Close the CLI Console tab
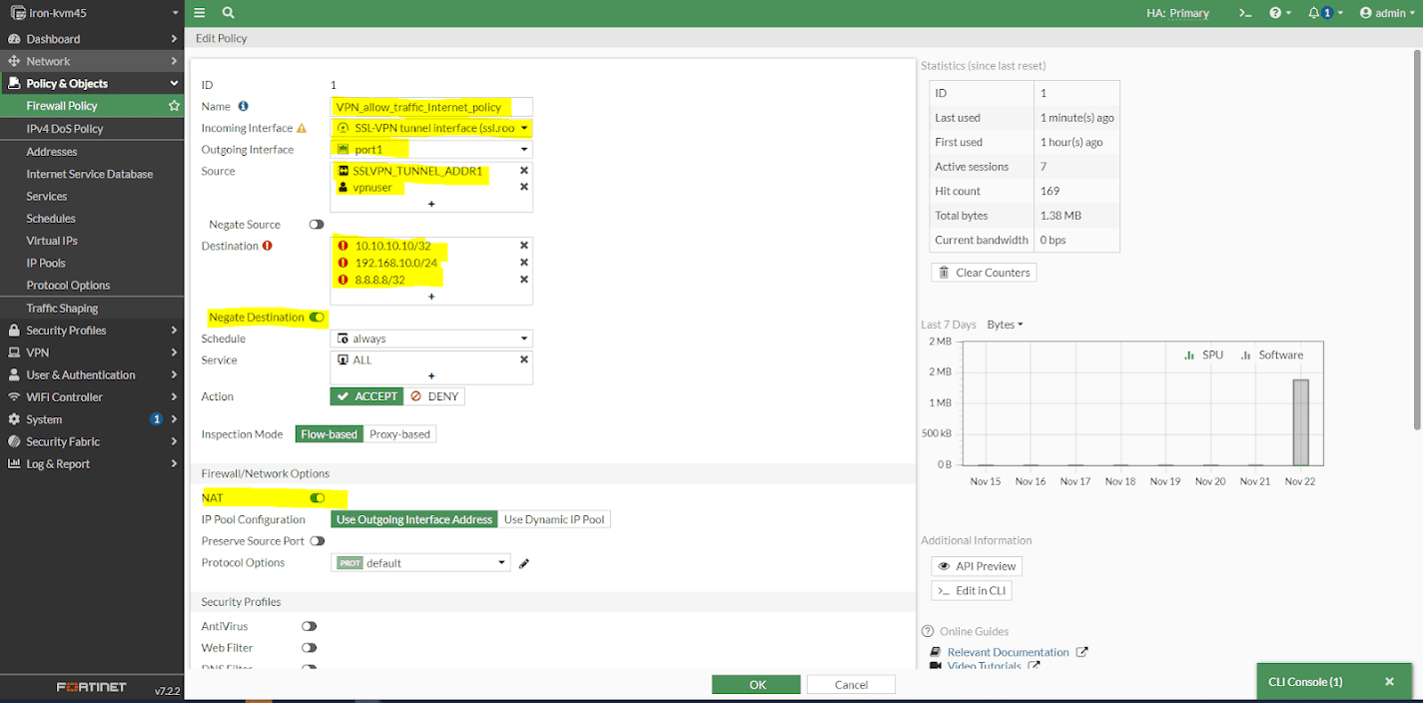This screenshot has width=1423, height=703. 1389,682
